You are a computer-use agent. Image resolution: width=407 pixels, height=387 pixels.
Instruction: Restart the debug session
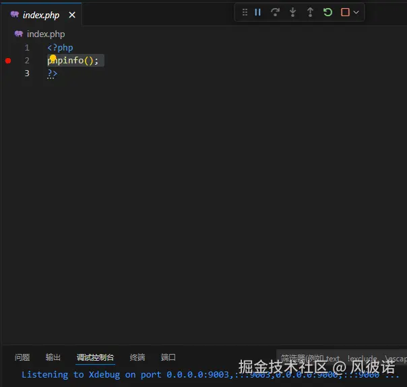[328, 12]
